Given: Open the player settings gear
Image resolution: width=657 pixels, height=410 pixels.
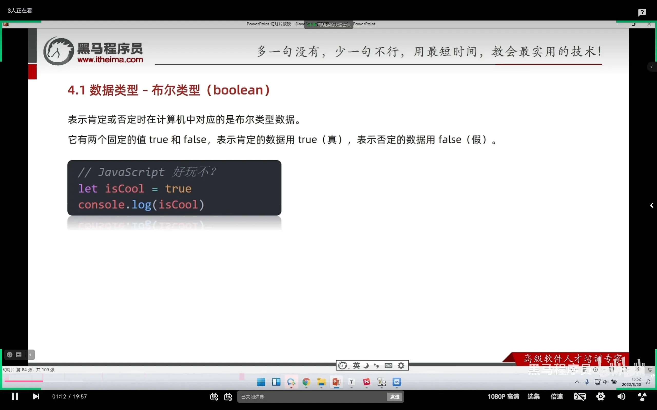Looking at the screenshot, I should coord(600,396).
